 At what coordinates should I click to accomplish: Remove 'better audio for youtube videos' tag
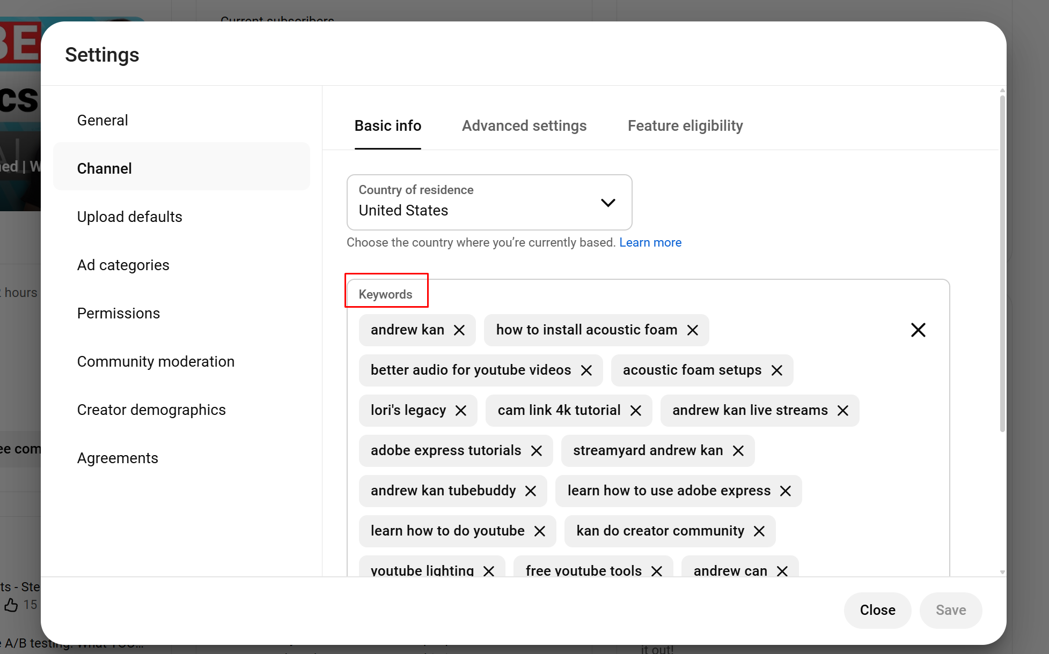(586, 370)
